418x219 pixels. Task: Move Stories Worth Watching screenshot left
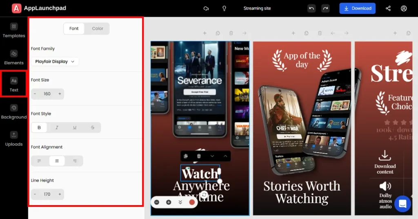click(x=333, y=33)
